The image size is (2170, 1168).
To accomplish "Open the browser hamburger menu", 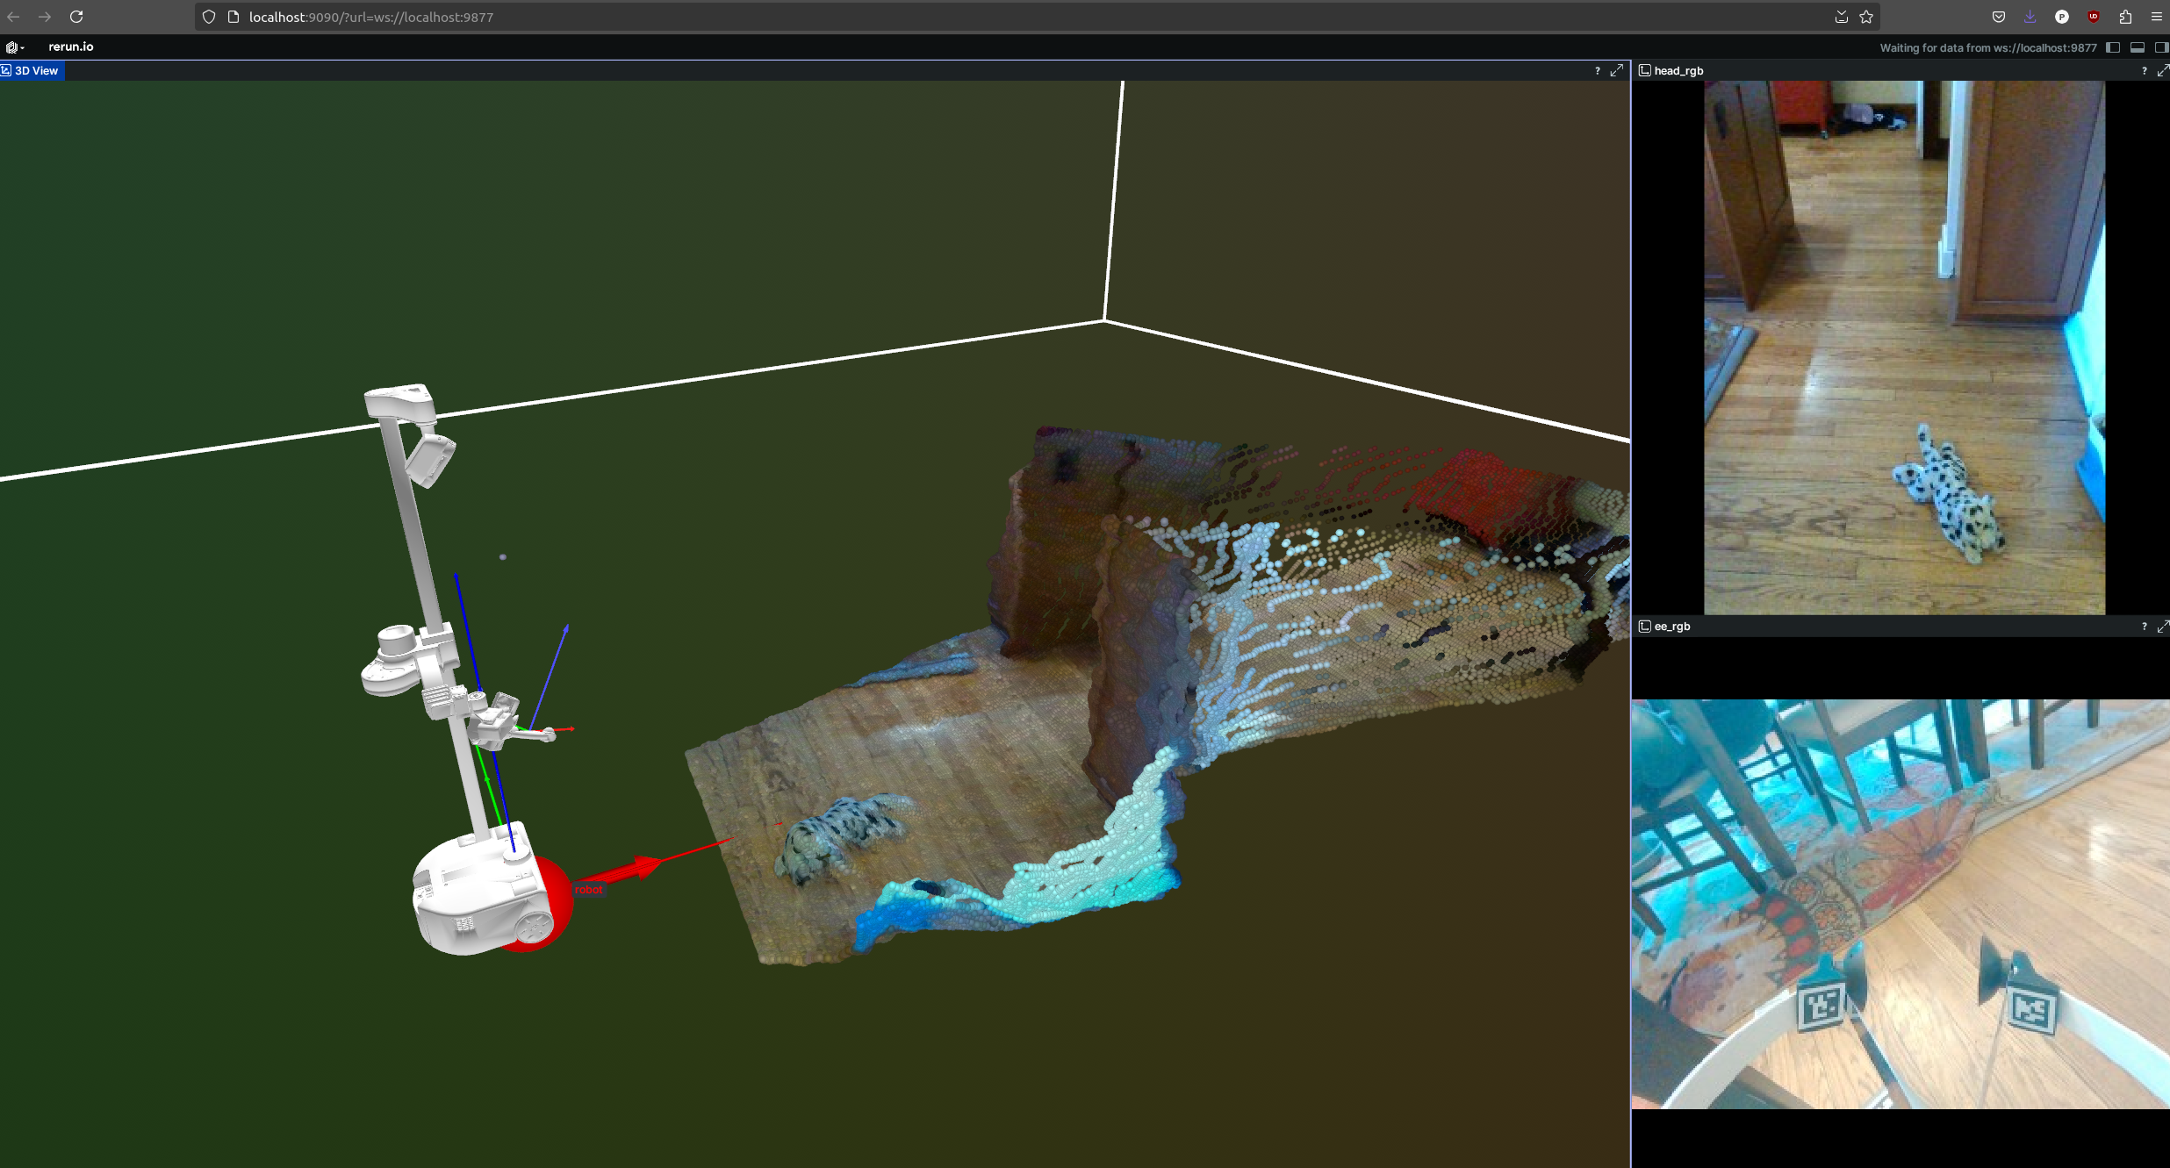I will (x=2157, y=17).
